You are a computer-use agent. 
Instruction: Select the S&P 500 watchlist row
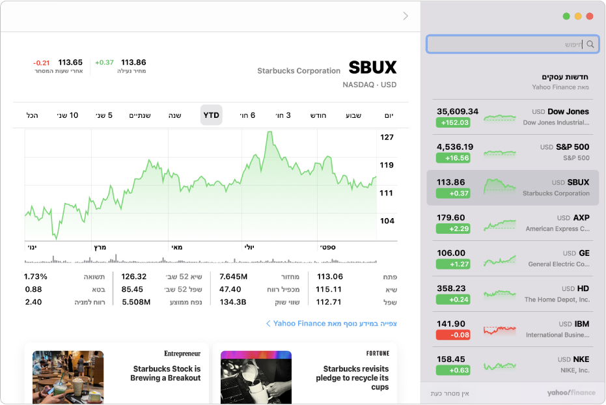point(512,152)
